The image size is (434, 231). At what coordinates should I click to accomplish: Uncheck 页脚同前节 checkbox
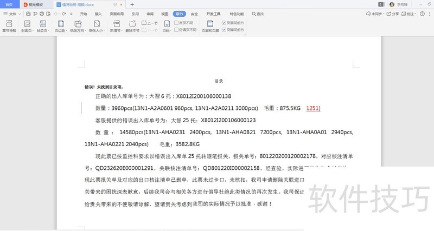(x=224, y=30)
